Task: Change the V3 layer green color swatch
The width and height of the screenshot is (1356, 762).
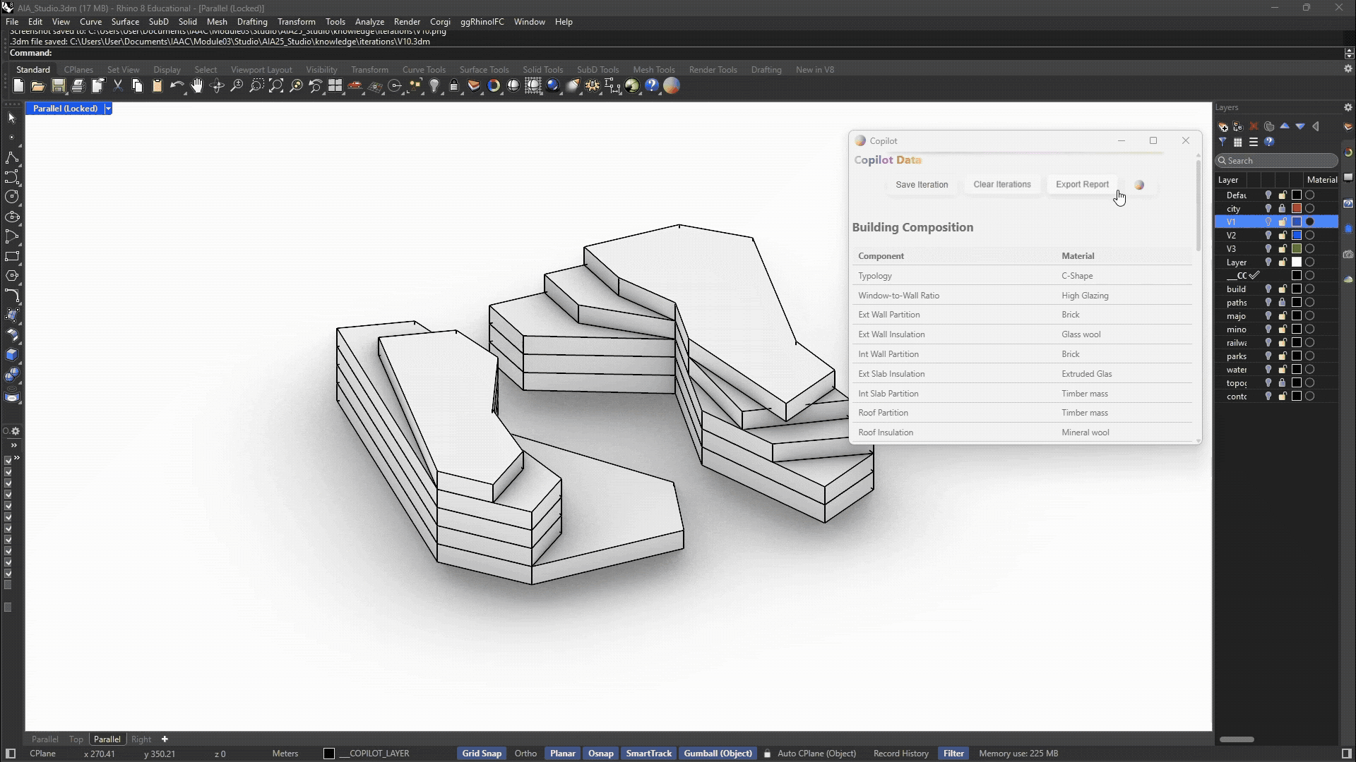Action: click(1297, 249)
